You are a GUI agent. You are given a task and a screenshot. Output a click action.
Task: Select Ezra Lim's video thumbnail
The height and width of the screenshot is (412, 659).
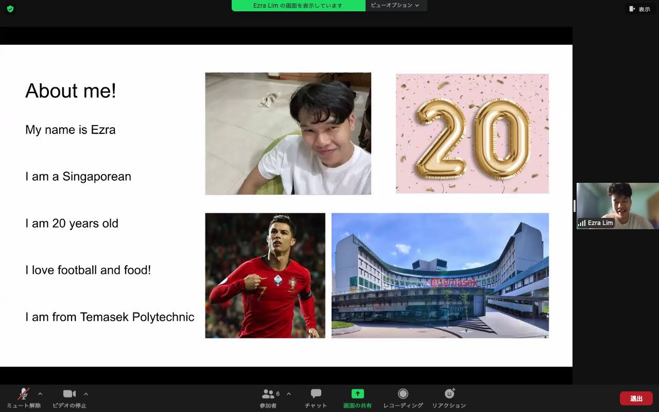[617, 205]
